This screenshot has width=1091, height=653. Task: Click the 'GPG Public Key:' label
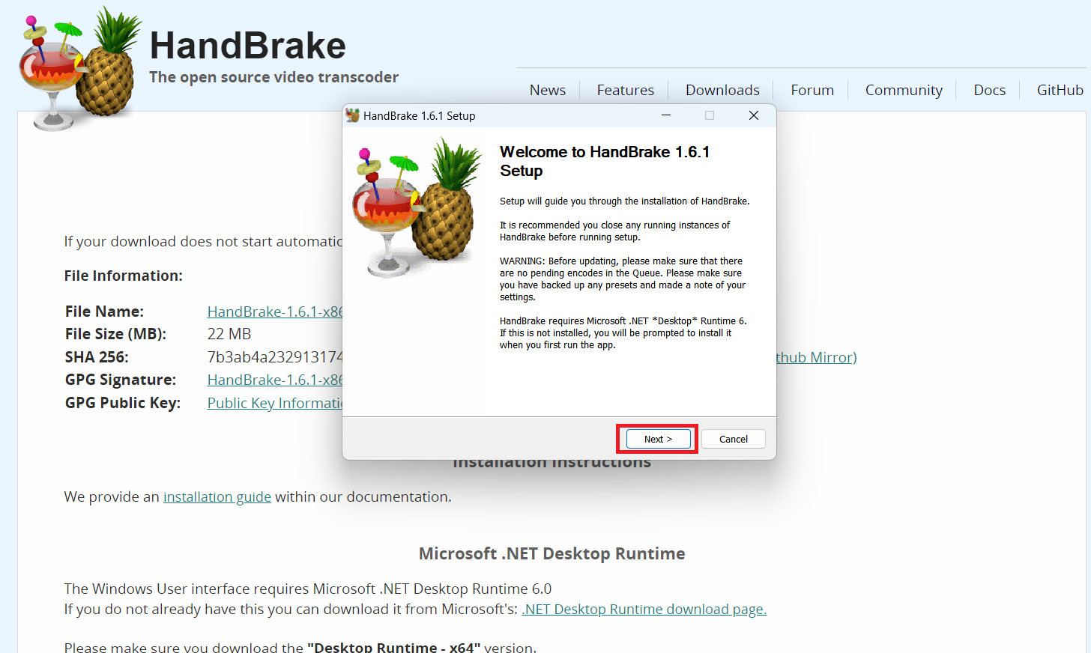pos(123,403)
